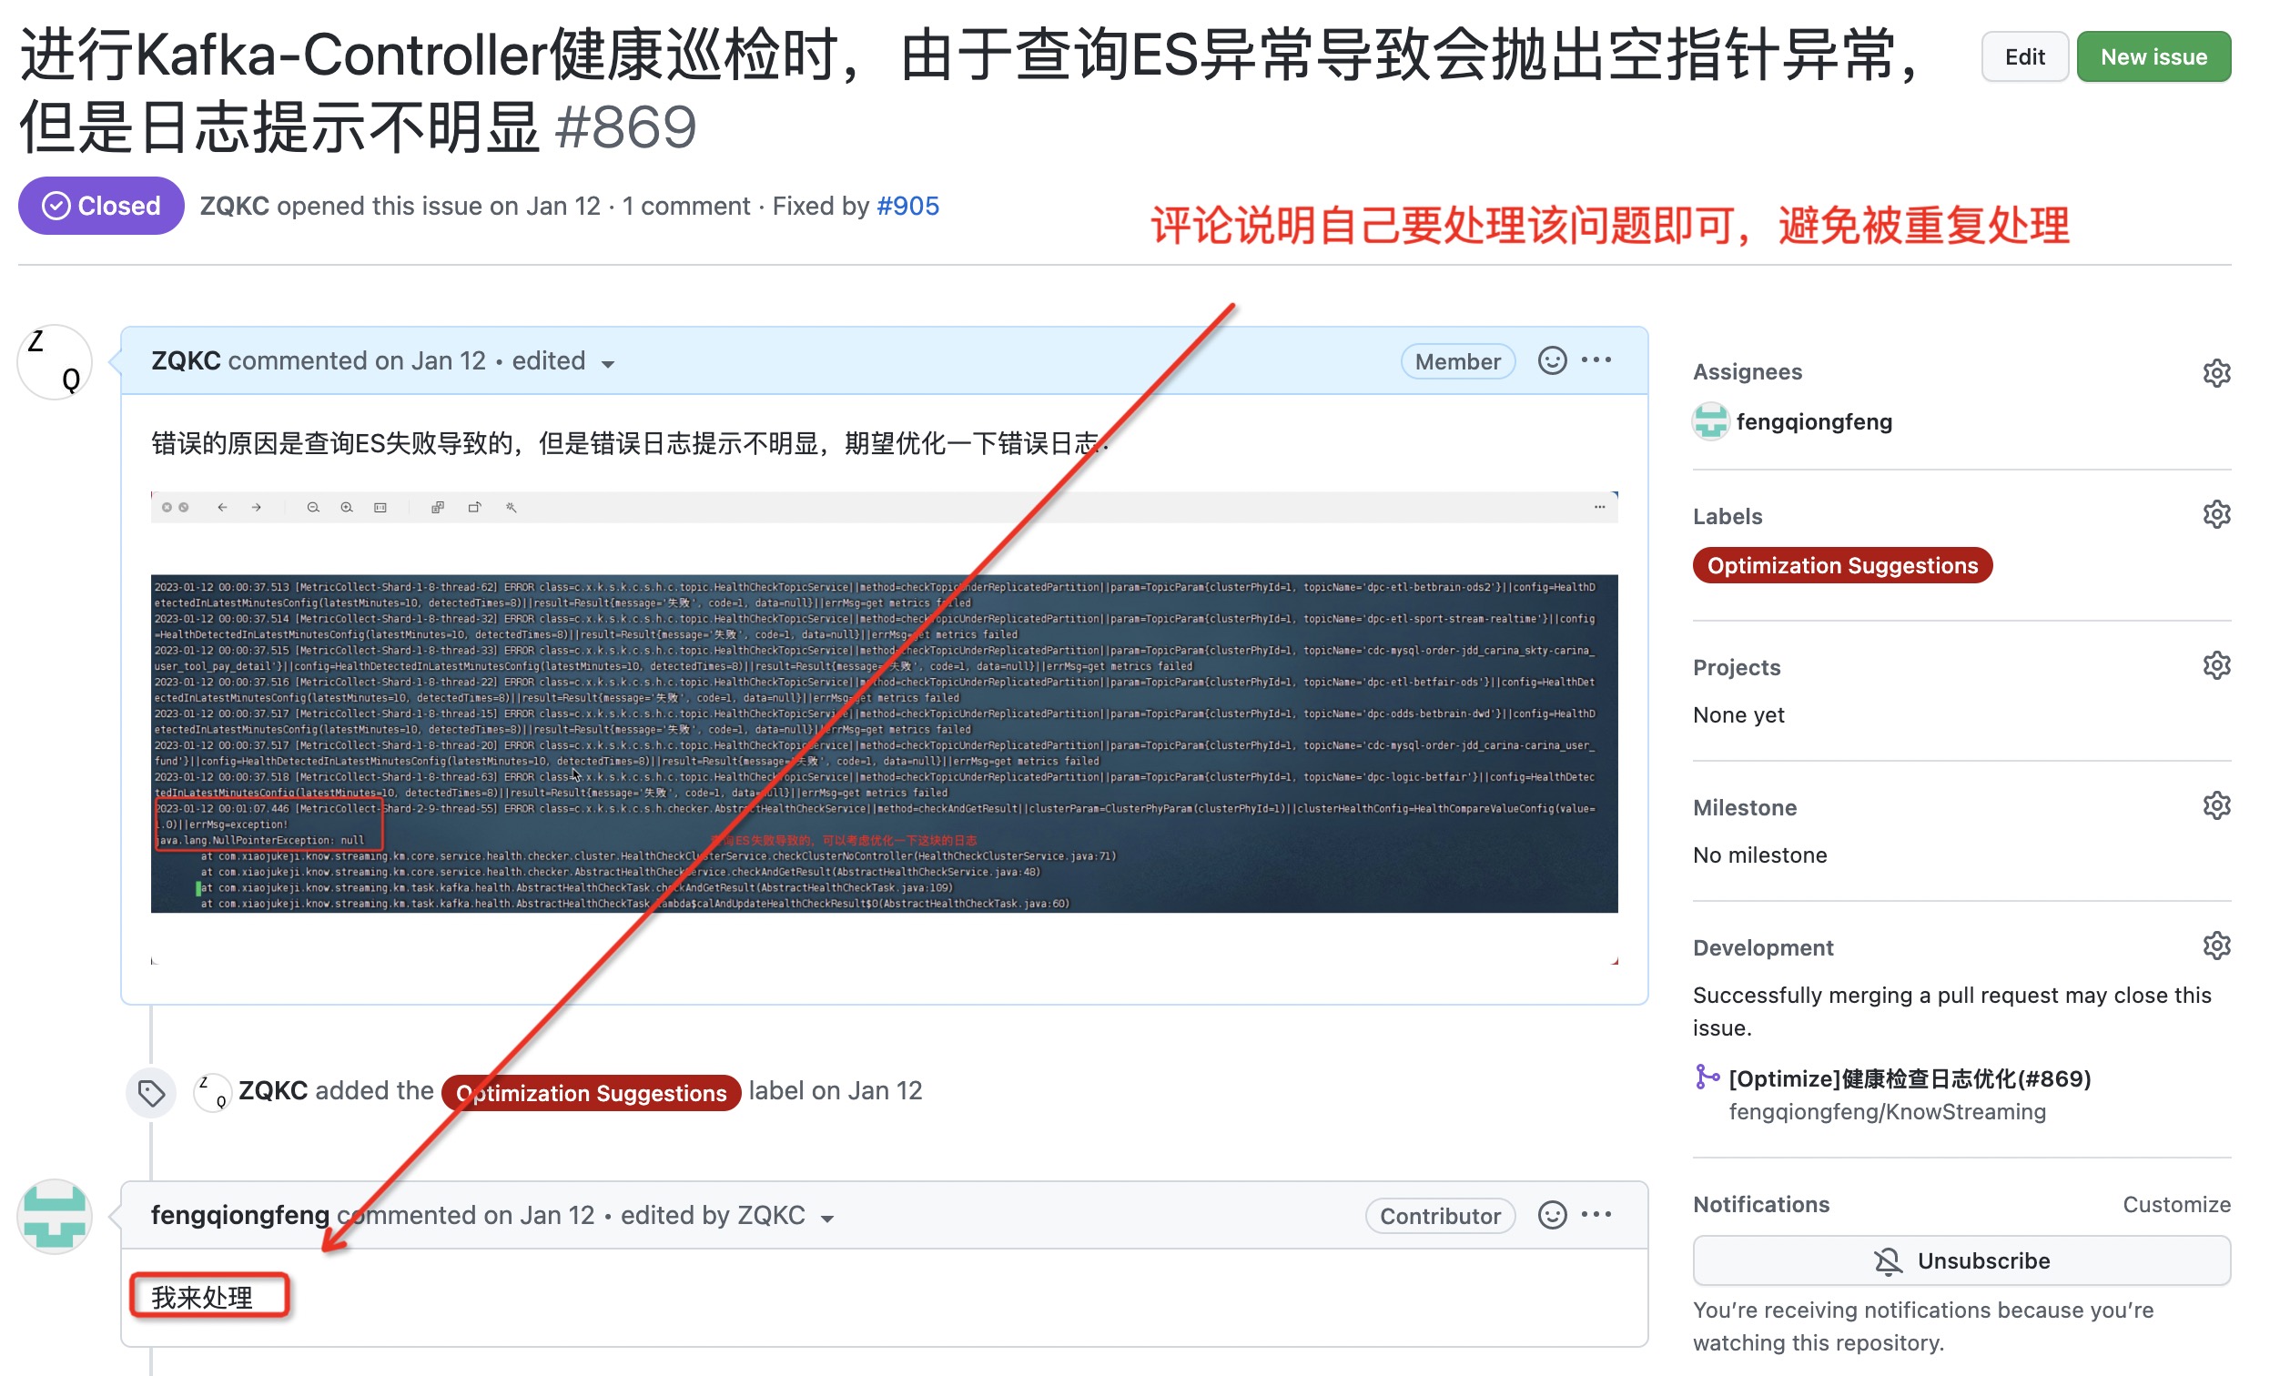The image size is (2290, 1376).
Task: Expand edit history on fengqiongfeng's comment
Action: pos(827,1219)
